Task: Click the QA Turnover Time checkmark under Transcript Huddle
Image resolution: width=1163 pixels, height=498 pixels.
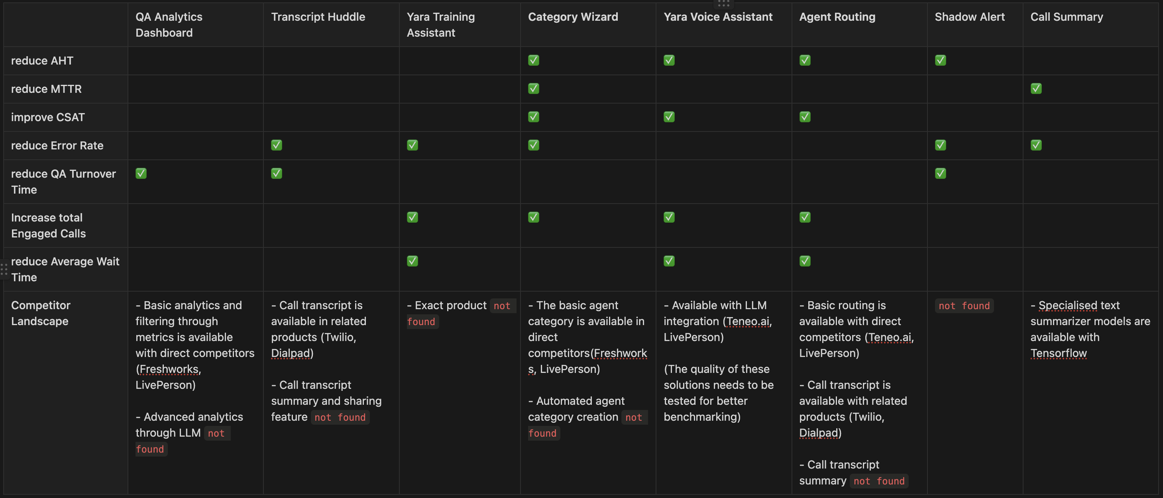Action: (276, 173)
